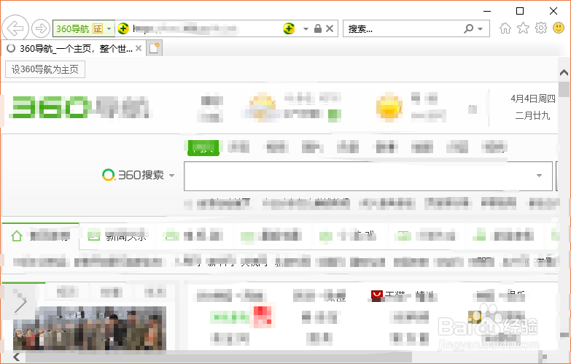Open browser tools via gear icon
571x364 pixels.
pos(541,28)
